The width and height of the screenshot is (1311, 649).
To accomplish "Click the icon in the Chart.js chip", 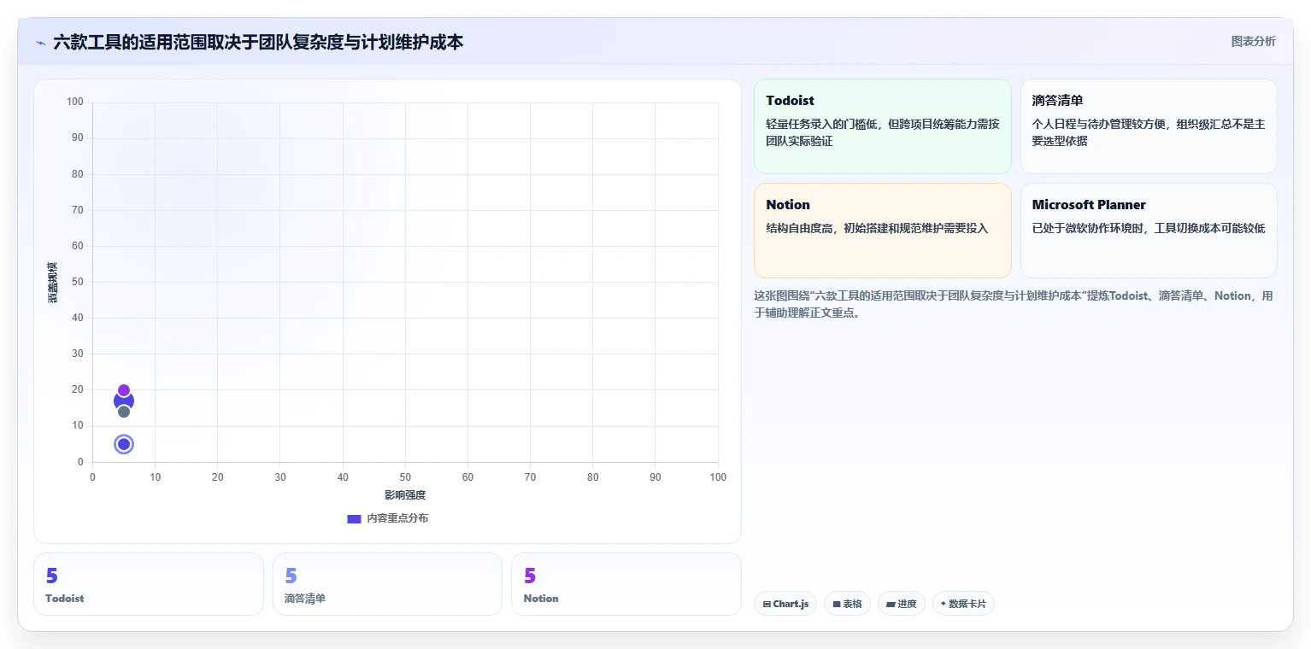I will (767, 604).
